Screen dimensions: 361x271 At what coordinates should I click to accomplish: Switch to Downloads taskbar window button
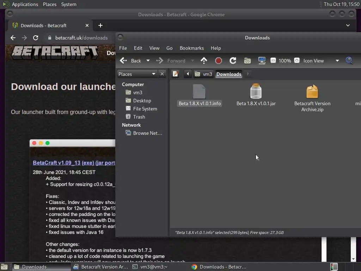pos(41,267)
